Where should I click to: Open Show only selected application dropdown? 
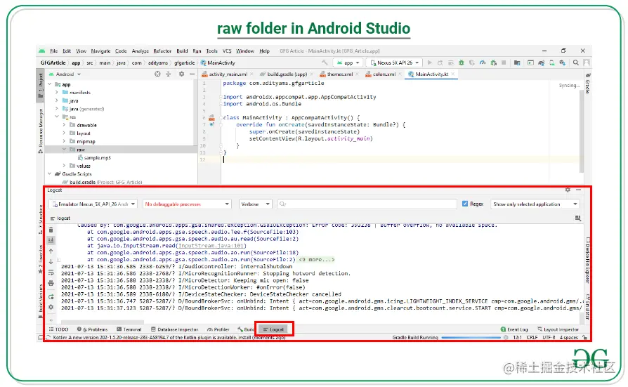coord(535,204)
